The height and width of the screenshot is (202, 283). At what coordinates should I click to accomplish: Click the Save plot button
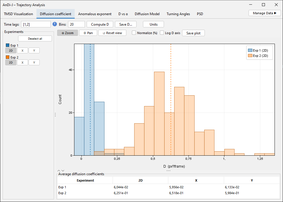click(x=193, y=33)
